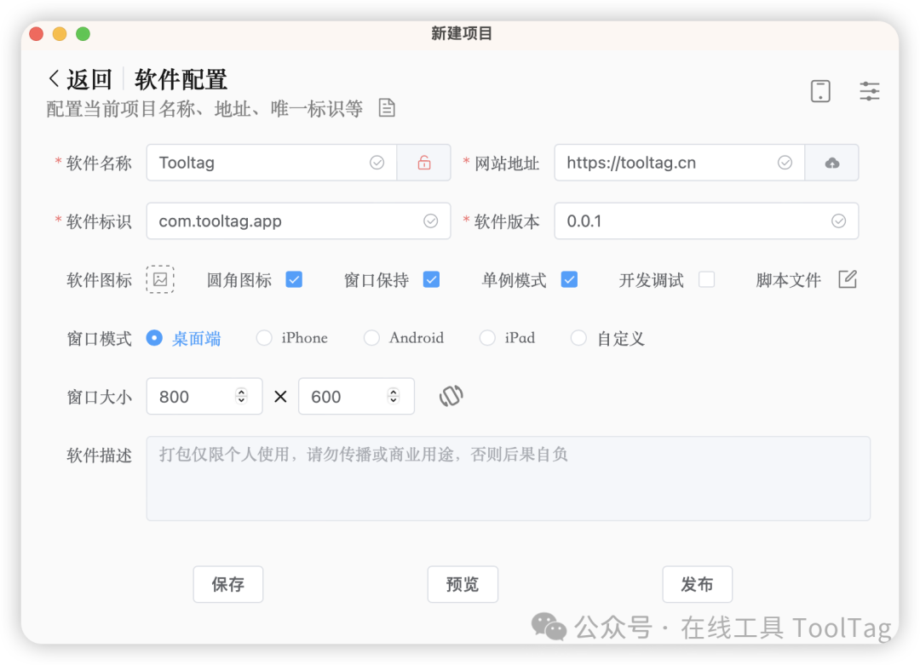Choose software icon image placeholder
Viewport: 920px width, 665px height.
(160, 279)
